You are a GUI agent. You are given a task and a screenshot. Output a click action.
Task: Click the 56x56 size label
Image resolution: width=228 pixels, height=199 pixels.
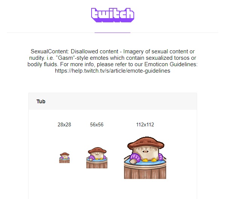97,124
